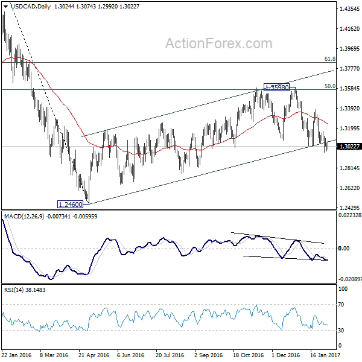Click the RSI(14) 38.1483 indicator label
This screenshot has height=362, width=362.
click(25, 290)
